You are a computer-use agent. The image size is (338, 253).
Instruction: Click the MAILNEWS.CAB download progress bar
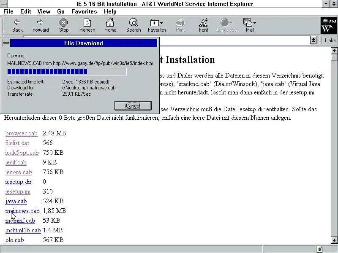(x=67, y=71)
